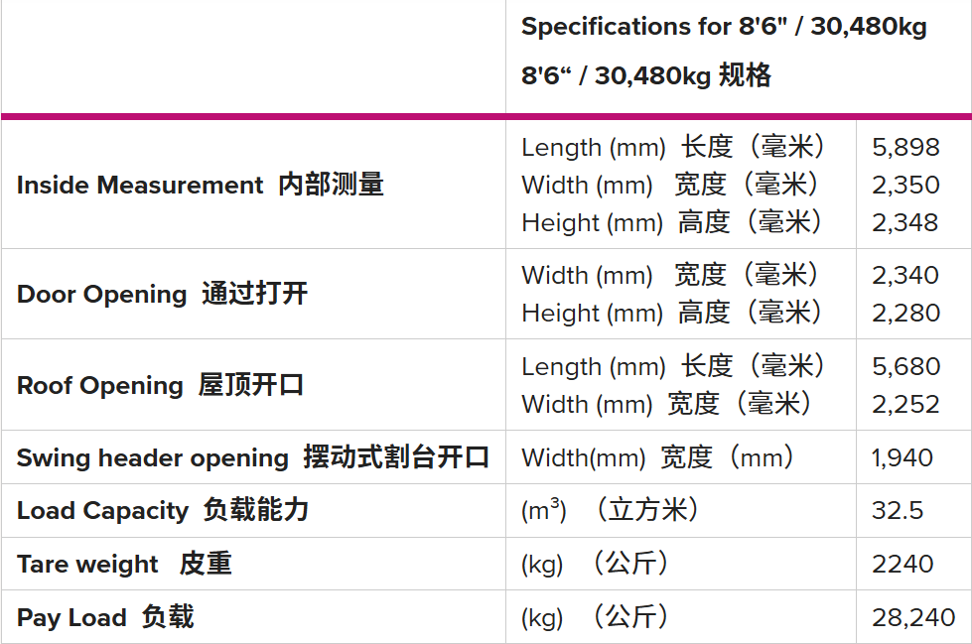Click the pay load value 28,240
The height and width of the screenshot is (644, 972).
pyautogui.click(x=913, y=618)
